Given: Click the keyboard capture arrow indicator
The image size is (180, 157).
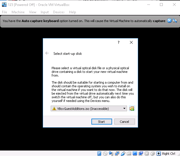Looking at the screenshot, I should click(x=159, y=154).
